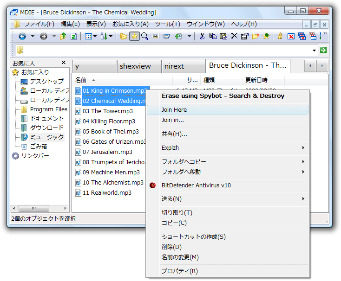This screenshot has width=341, height=281.
Task: Switch to the tab labeled y
Action: [x=95, y=66]
